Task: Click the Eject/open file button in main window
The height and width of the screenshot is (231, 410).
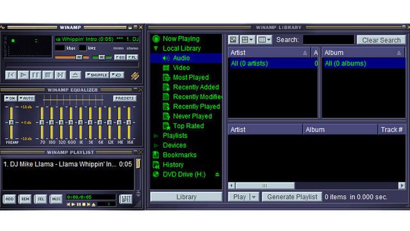Action: point(75,75)
